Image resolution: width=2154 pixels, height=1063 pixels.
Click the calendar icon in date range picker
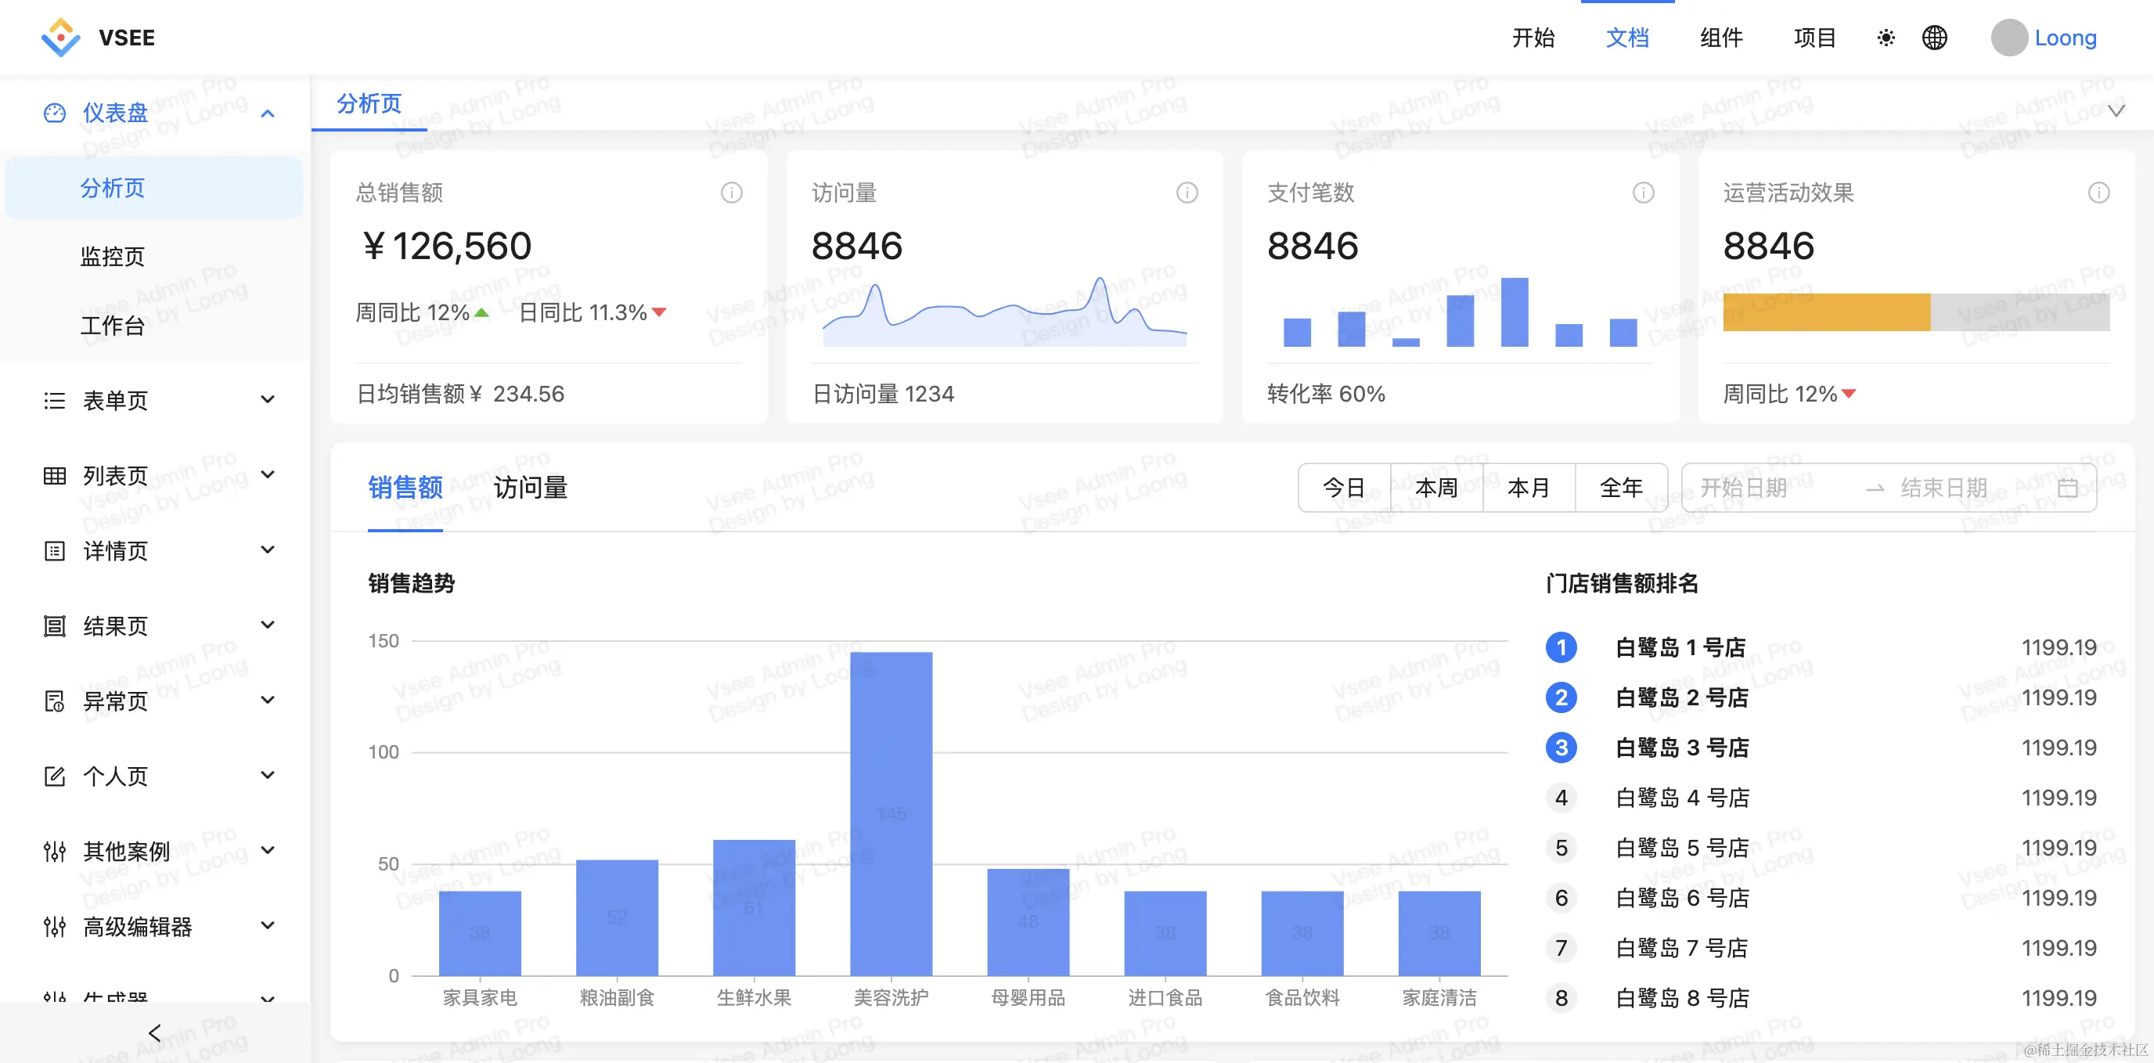[2067, 488]
